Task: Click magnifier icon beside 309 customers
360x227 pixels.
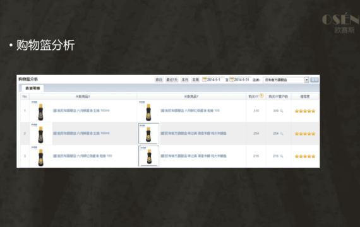Action: [x=282, y=111]
